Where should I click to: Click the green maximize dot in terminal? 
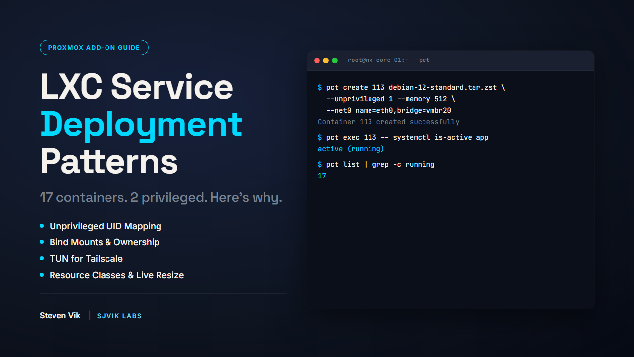point(335,60)
